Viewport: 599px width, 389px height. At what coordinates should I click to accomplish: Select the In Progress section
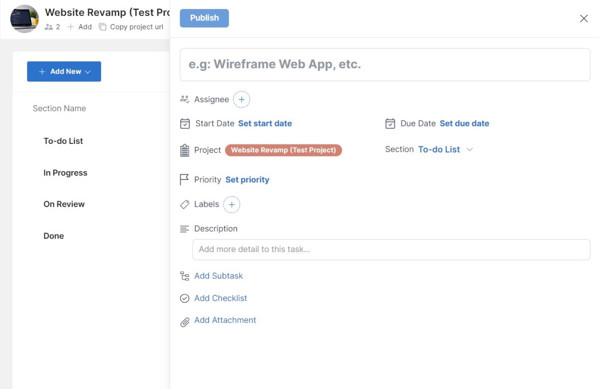tap(65, 173)
